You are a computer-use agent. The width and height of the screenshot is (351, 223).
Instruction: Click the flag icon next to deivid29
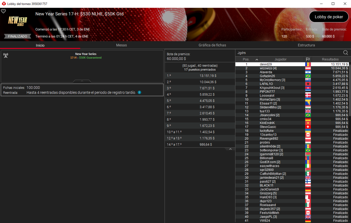308,64
